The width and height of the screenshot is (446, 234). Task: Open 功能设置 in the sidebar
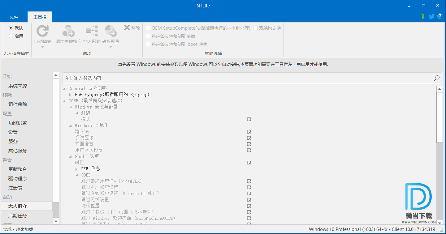pyautogui.click(x=18, y=123)
